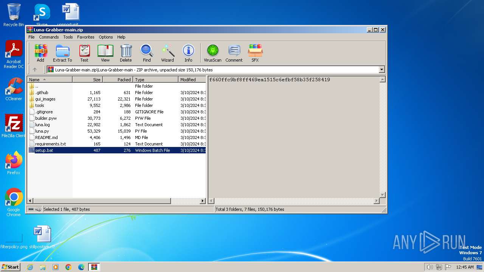Select README.md file
Image resolution: width=484 pixels, height=272 pixels.
click(x=116, y=138)
